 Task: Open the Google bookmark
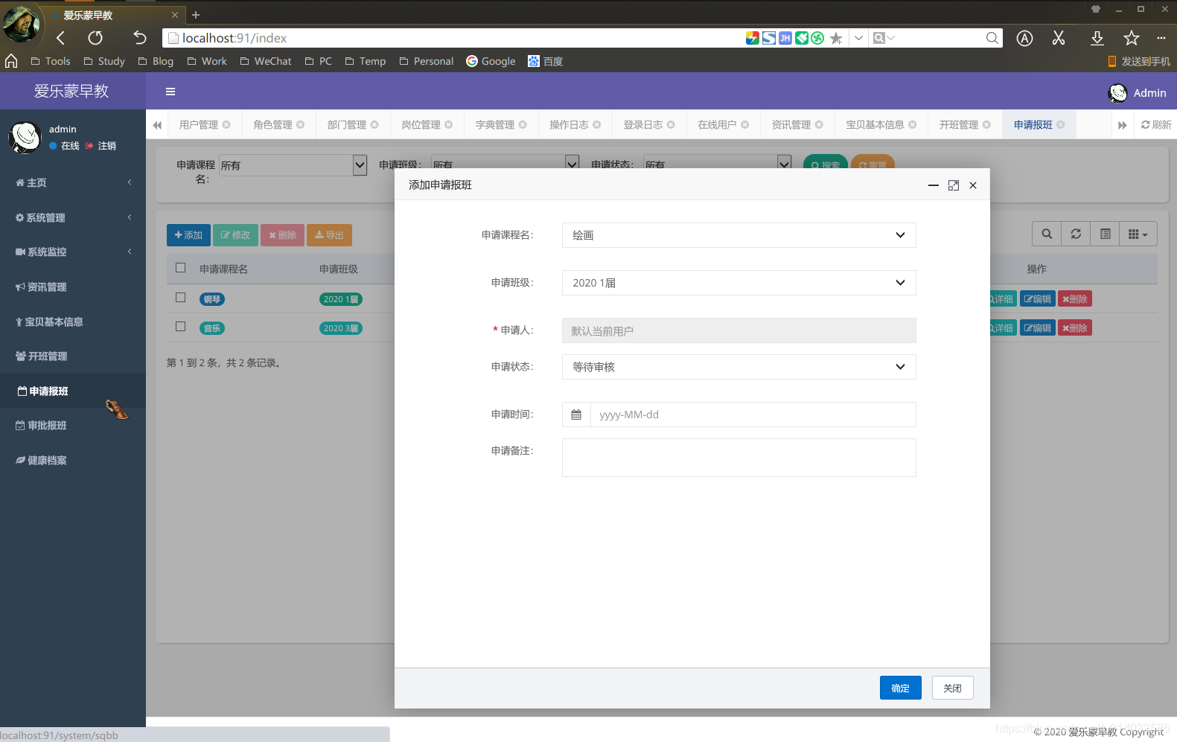pyautogui.click(x=491, y=61)
